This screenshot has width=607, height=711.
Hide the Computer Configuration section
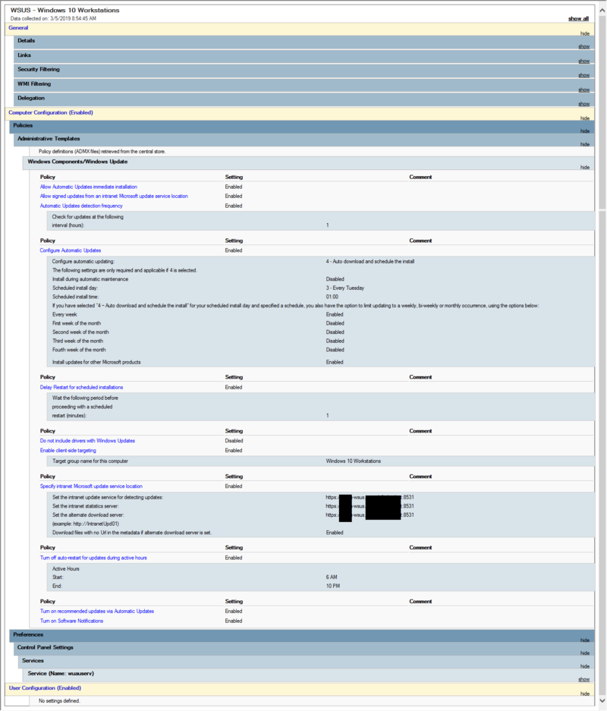click(584, 117)
